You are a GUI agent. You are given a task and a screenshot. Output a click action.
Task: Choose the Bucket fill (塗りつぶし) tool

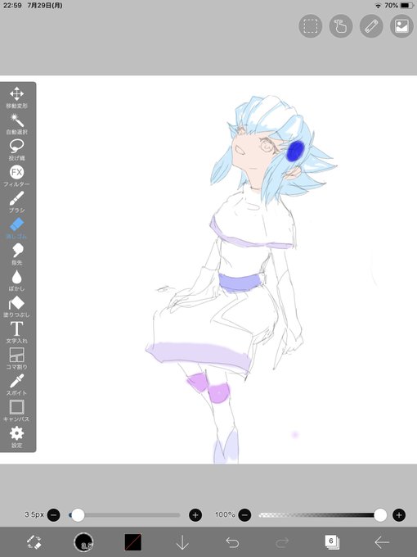tap(16, 306)
